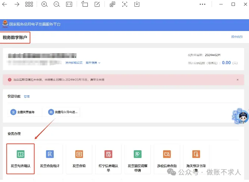Expand the 展开信息 dropdown
249x182 pixels.
coord(93,63)
